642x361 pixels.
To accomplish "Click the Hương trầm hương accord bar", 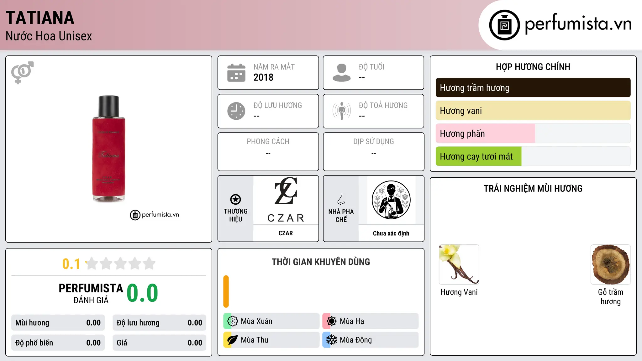I will (x=533, y=88).
